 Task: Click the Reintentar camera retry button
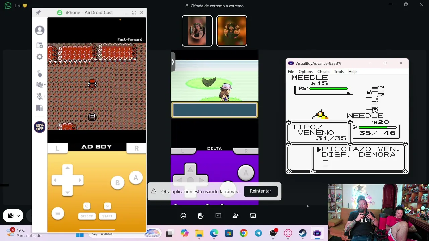point(260,191)
